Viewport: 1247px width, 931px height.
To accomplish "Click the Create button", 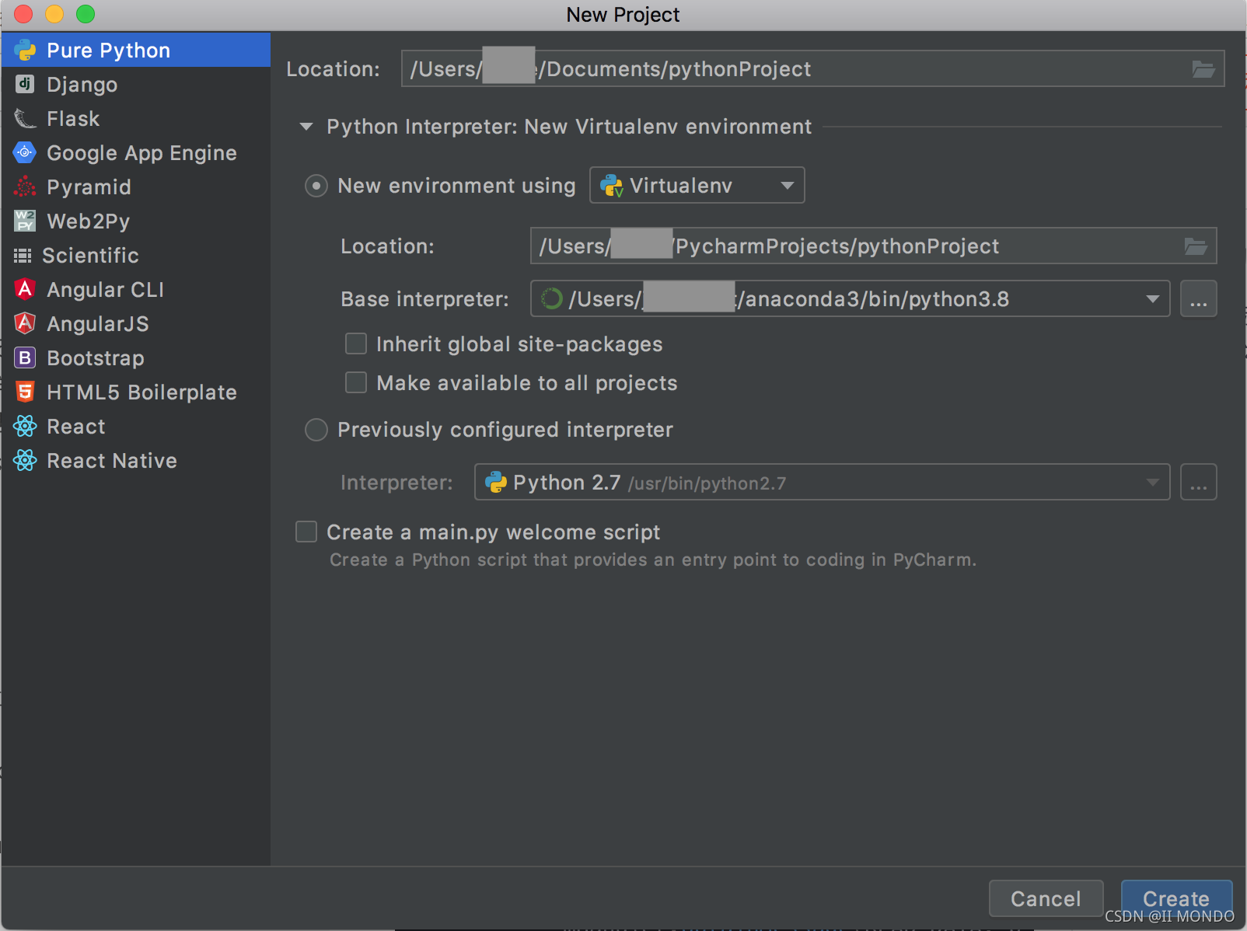I will 1175,898.
